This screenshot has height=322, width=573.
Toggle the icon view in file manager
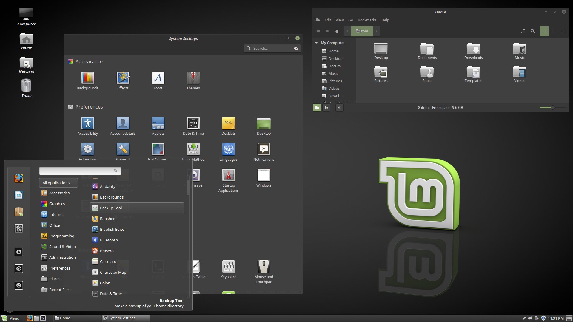pos(543,31)
